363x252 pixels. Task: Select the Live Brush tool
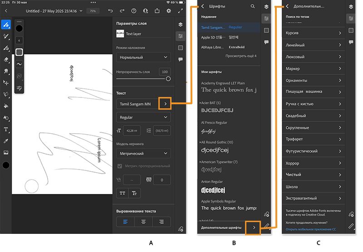pyautogui.click(x=6, y=36)
